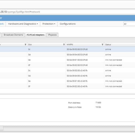Click slot 0f for WWPN ending 82:80:53:3f:d0
Screen dimensions: 135x133
click(29, 65)
